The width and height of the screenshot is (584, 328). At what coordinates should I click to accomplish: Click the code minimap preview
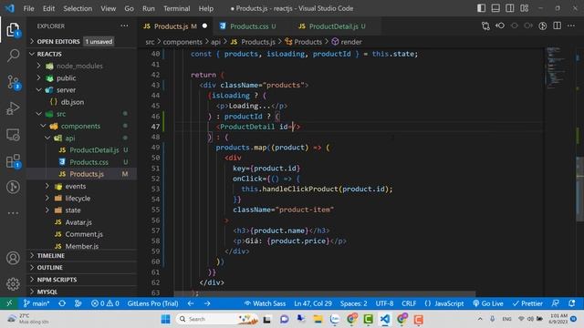tap(558, 67)
